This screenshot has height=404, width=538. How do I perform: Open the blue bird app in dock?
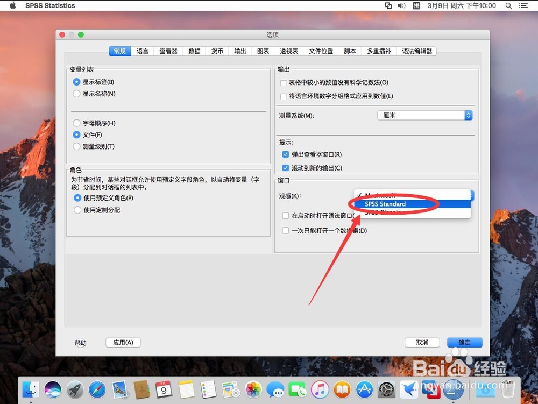[409, 389]
